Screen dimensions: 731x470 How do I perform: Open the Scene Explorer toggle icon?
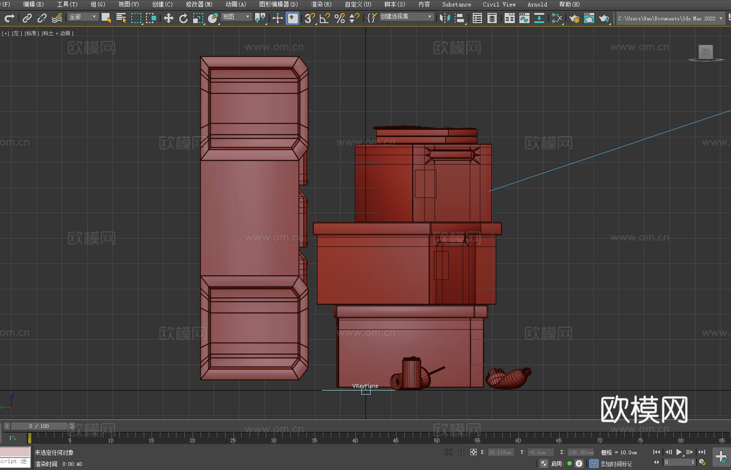pyautogui.click(x=477, y=18)
